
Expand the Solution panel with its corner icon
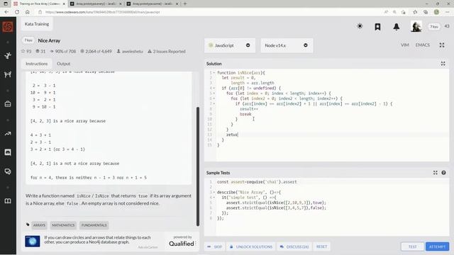tap(443, 64)
